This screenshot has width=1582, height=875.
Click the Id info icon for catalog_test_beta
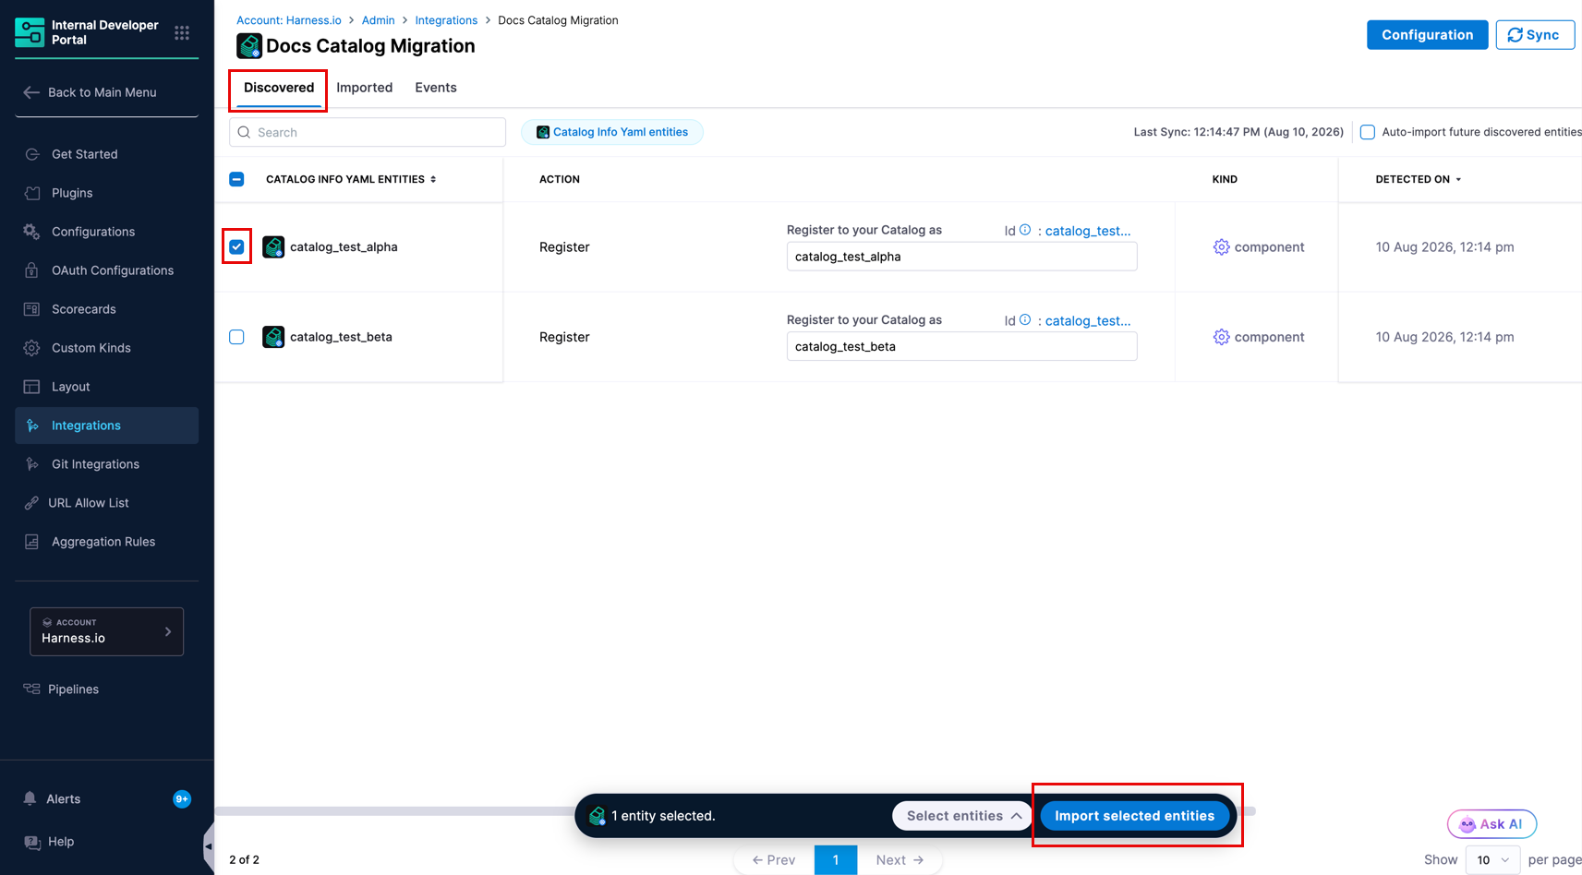(1025, 319)
